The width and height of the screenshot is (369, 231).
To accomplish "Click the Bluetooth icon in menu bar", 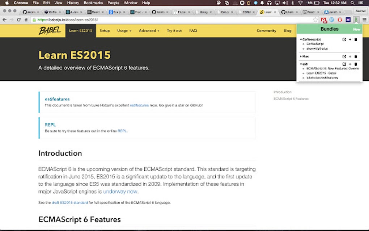I will pyautogui.click(x=293, y=3).
